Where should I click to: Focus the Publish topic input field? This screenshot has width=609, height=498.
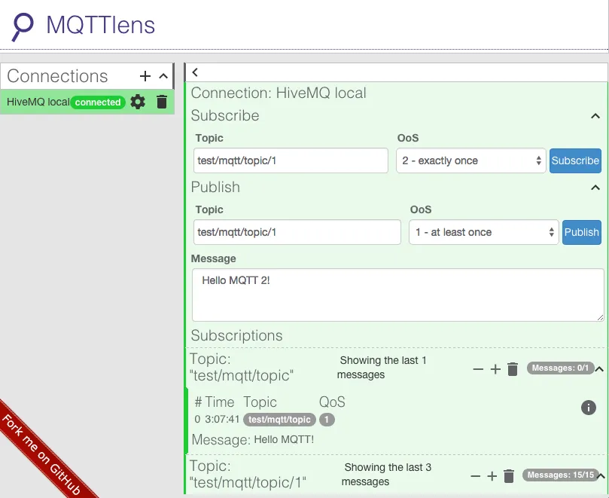[297, 232]
